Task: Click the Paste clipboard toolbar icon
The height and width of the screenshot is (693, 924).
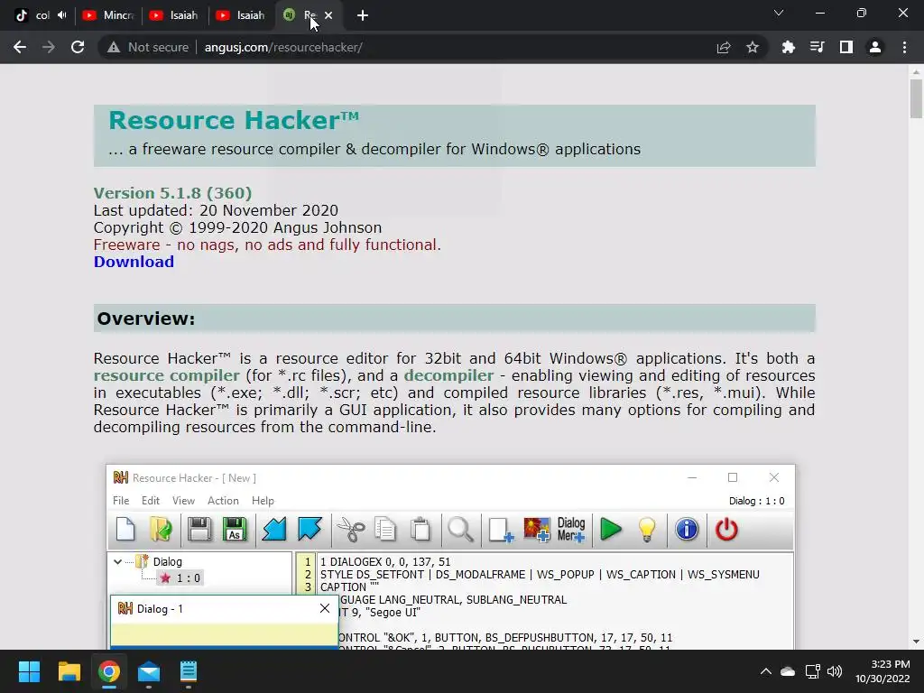Action: (420, 529)
